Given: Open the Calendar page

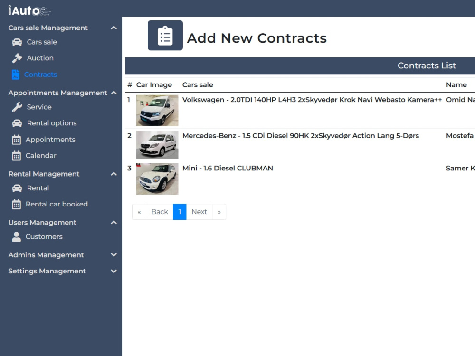Looking at the screenshot, I should [41, 156].
